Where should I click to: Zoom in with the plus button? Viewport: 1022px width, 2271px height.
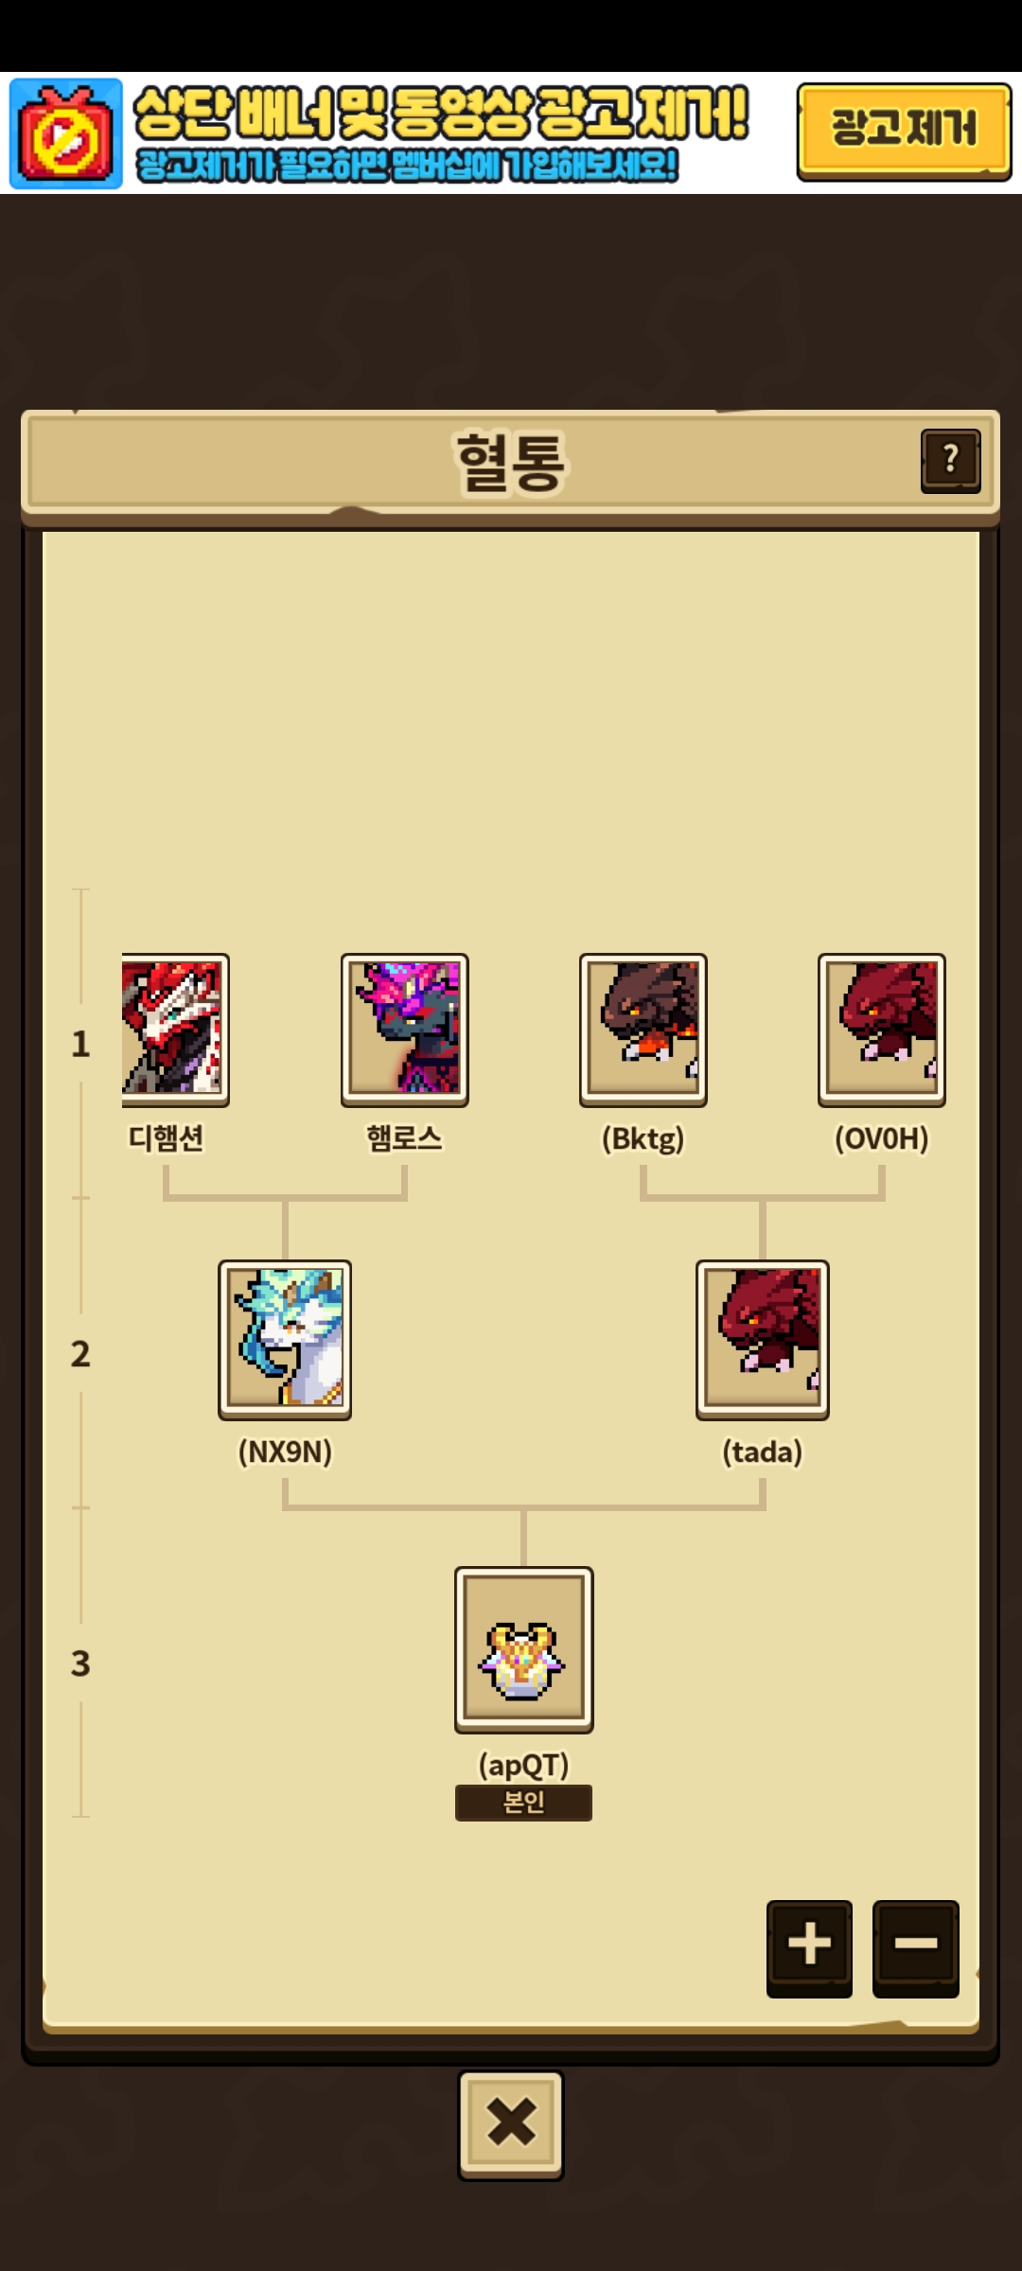coord(809,1948)
